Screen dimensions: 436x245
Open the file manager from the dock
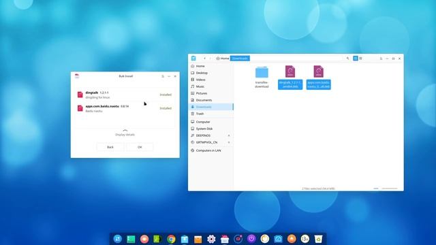click(185, 239)
